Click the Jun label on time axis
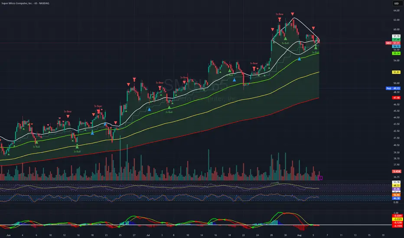 pyautogui.click(x=9, y=235)
